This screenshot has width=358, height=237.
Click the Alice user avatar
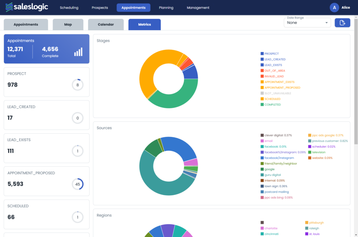[334, 8]
